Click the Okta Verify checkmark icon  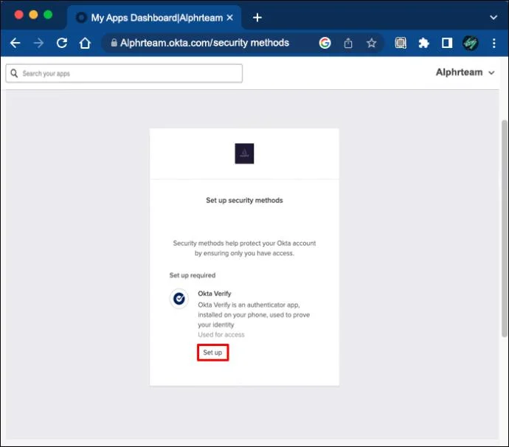click(x=179, y=298)
